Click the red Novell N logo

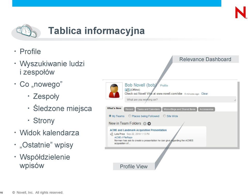(241, 12)
